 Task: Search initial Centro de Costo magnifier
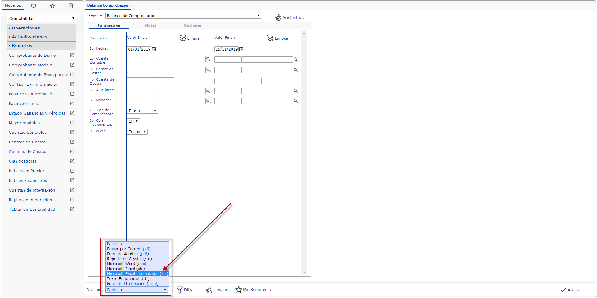(209, 70)
